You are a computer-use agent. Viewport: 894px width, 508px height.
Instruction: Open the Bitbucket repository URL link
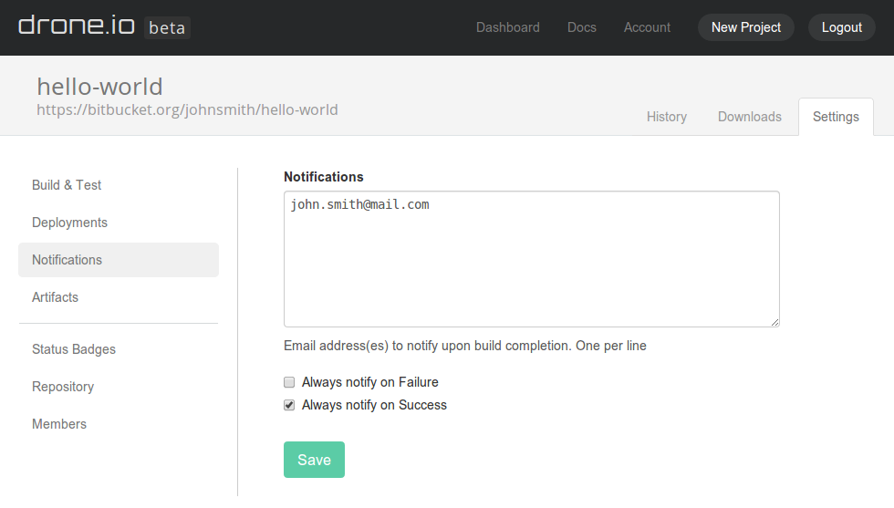187,110
